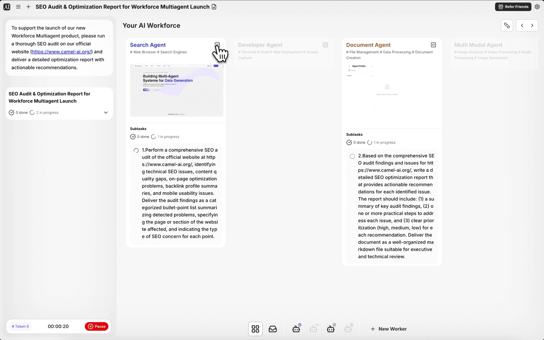Open the inbox tray icon
544x340 pixels.
(273, 329)
